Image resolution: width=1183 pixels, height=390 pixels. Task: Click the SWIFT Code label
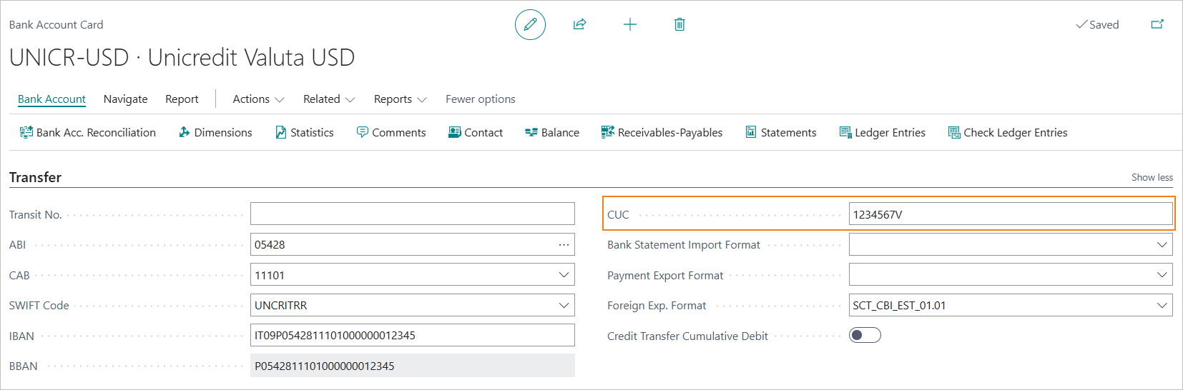(x=39, y=305)
